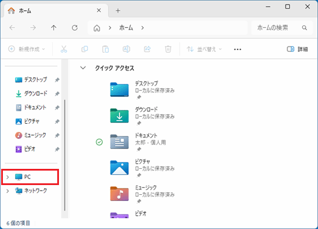Maximize the Explorer window
This screenshot has height=229, width=318.
point(287,7)
